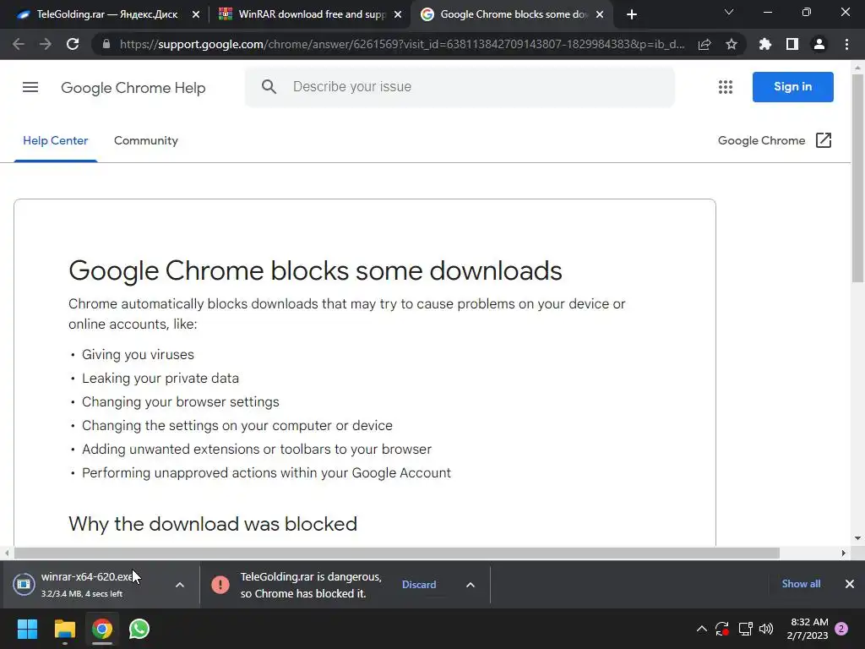Click the red danger warning icon
The width and height of the screenshot is (865, 649).
tap(220, 585)
